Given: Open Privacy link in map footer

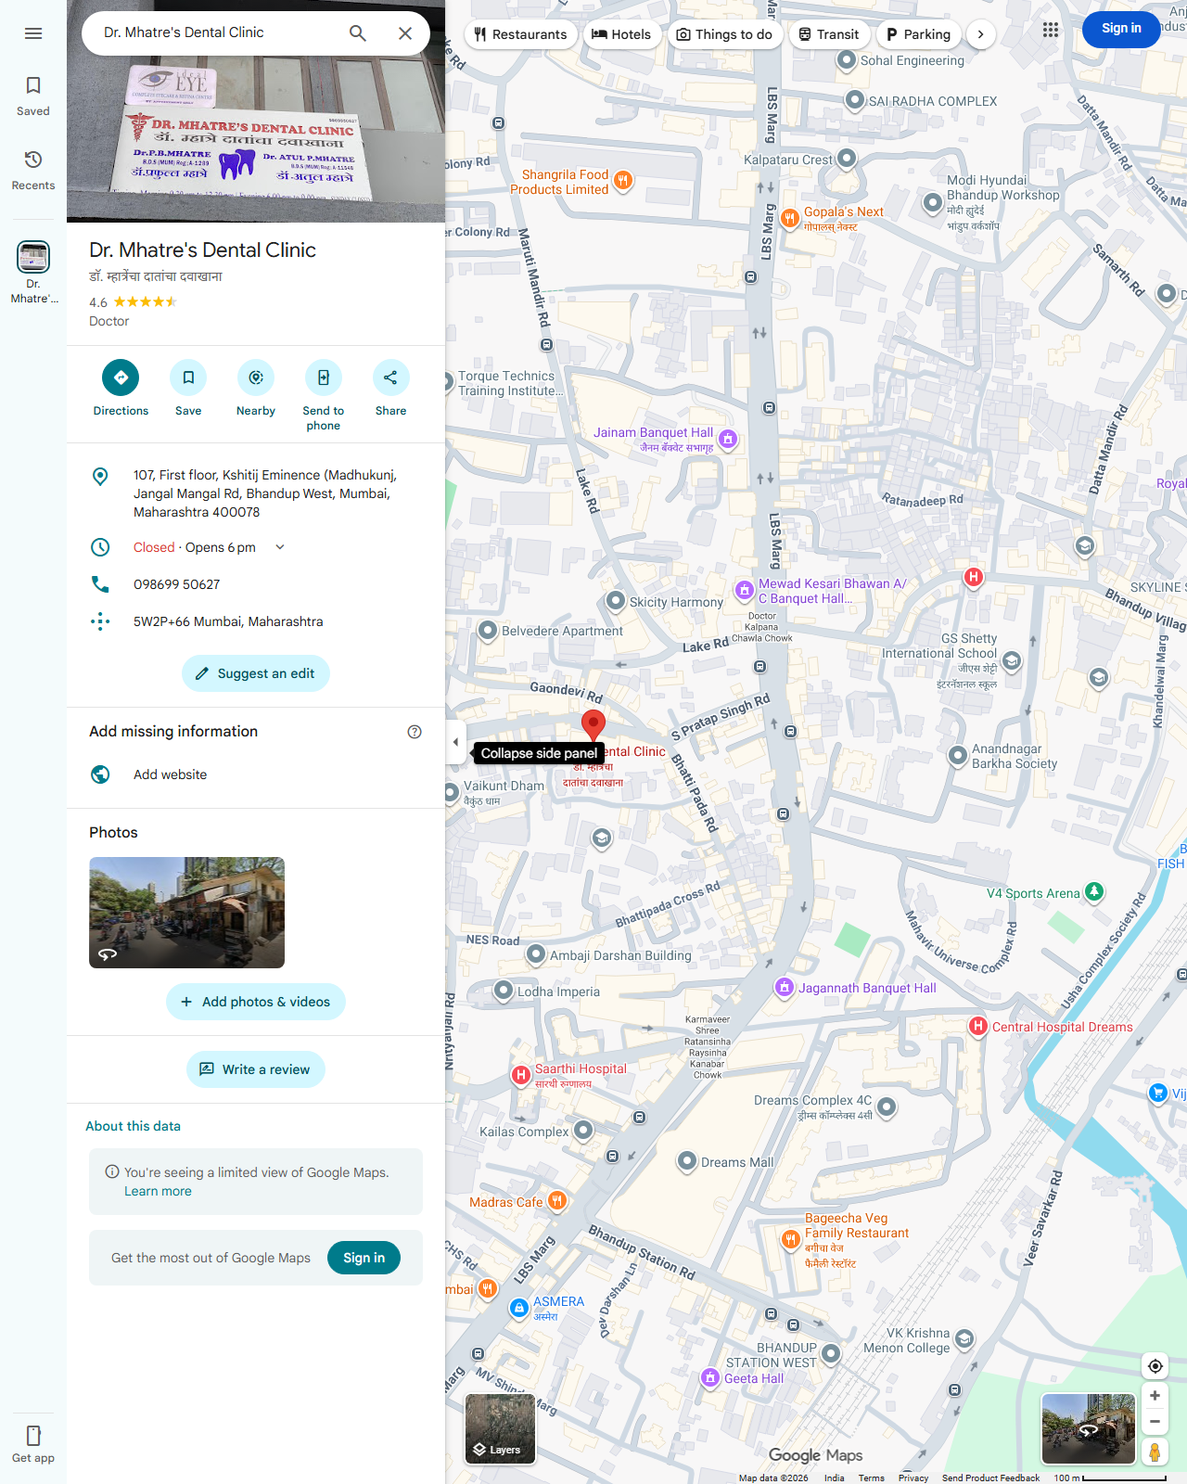Looking at the screenshot, I should point(913,1478).
